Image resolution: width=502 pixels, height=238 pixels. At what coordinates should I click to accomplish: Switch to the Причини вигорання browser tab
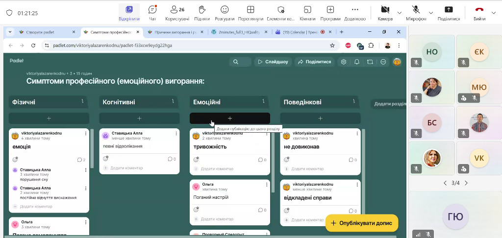pos(174,32)
